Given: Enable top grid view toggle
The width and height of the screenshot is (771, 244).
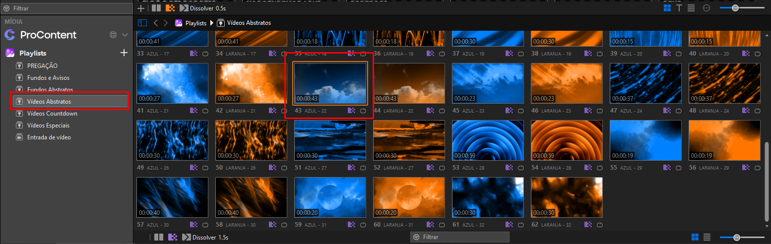Looking at the screenshot, I should [x=667, y=8].
